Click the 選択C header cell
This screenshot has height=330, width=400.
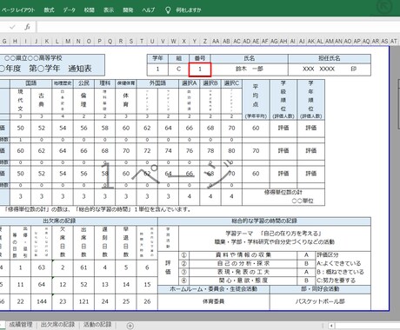(231, 83)
